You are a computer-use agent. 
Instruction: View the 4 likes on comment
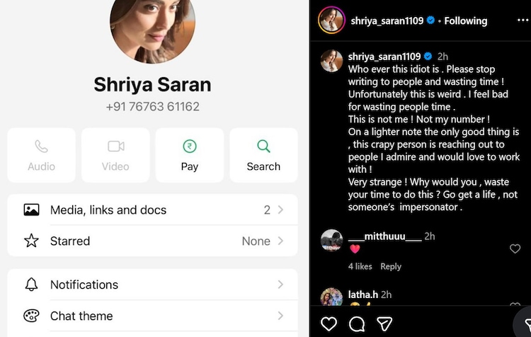(360, 266)
